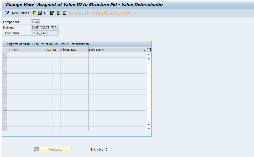The width and height of the screenshot is (254, 157).
Task: Click first row Process cell
Action: coord(25,55)
